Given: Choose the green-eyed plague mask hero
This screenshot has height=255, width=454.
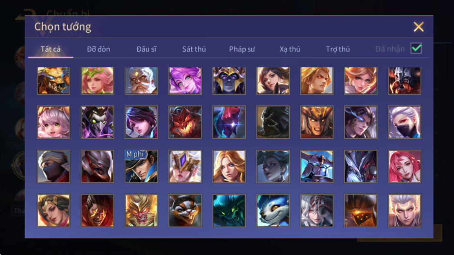Looking at the screenshot, I should click(x=97, y=122).
